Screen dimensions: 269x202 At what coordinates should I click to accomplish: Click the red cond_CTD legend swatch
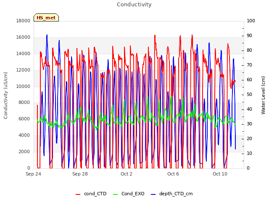pyautogui.click(x=78, y=194)
